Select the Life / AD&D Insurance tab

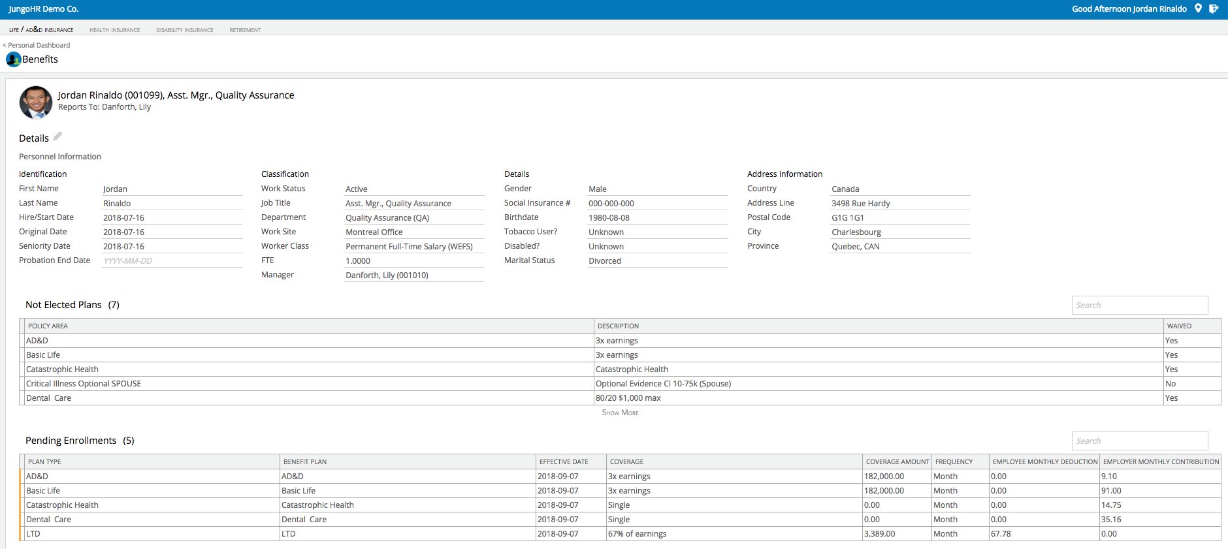[x=41, y=30]
